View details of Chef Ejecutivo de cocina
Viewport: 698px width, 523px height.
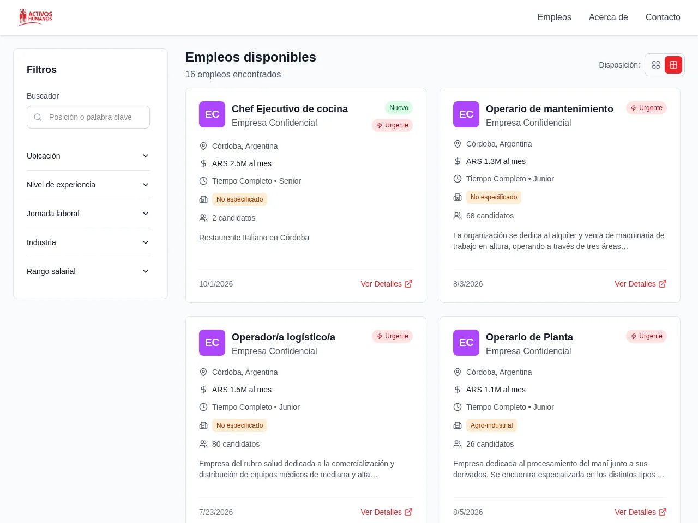(x=387, y=284)
